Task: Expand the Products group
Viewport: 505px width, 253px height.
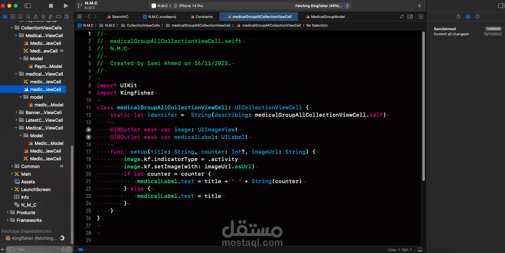Action: (x=7, y=213)
